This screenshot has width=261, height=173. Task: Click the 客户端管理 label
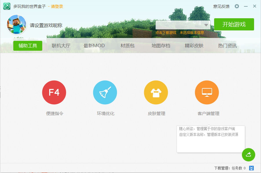click(x=208, y=114)
